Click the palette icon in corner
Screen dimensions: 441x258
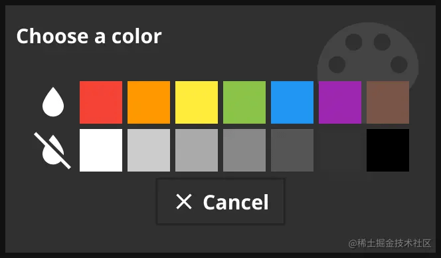click(x=368, y=57)
